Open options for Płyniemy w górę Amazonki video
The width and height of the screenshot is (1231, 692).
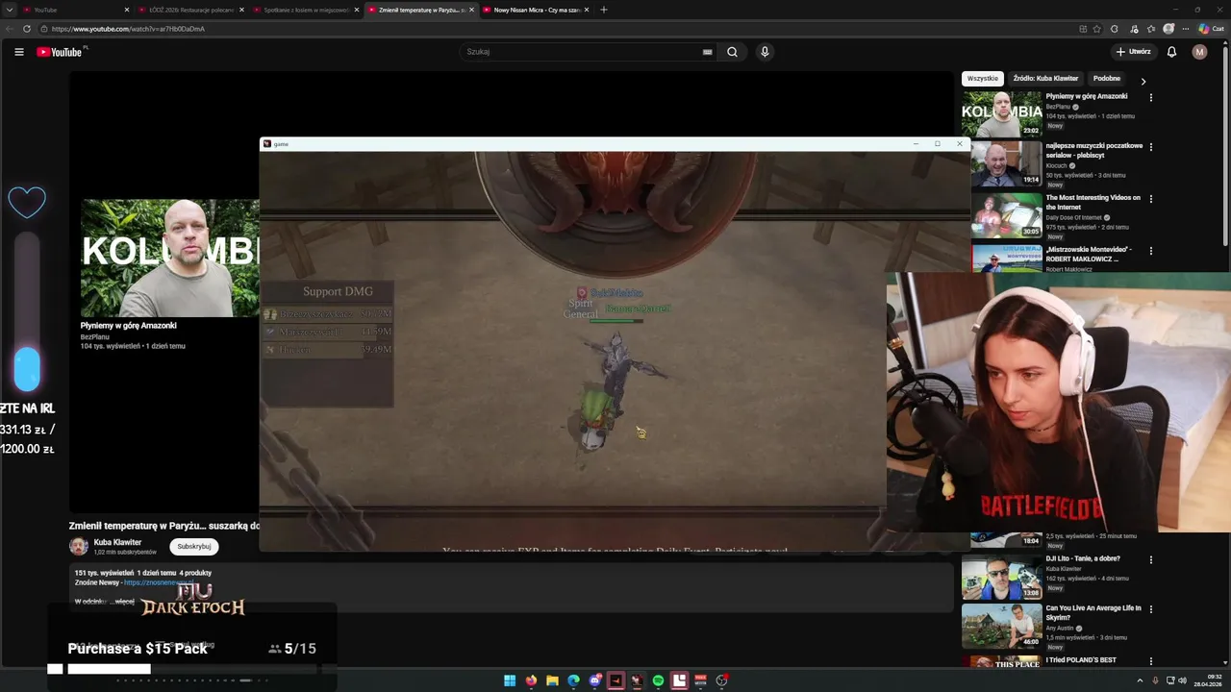(1150, 97)
